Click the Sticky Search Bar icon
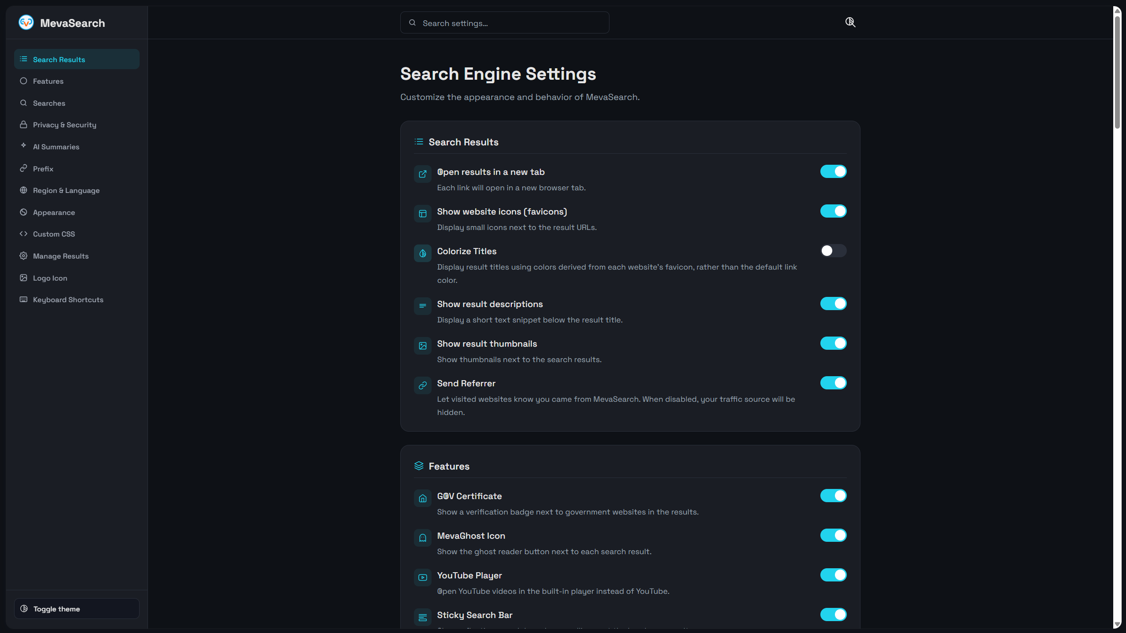Image resolution: width=1126 pixels, height=633 pixels. tap(422, 617)
